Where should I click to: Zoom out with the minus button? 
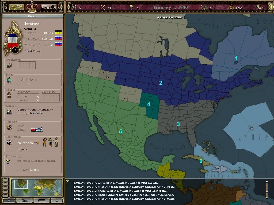coord(9,201)
